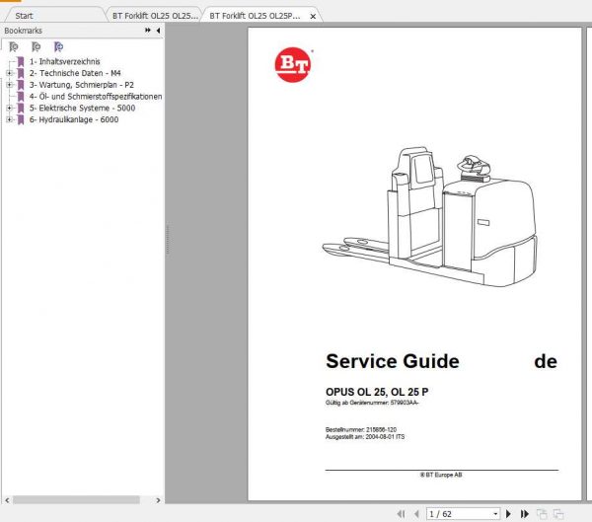Click bookmark icon beside Inhaltsverzeichnis
This screenshot has height=522, width=592.
click(x=21, y=61)
